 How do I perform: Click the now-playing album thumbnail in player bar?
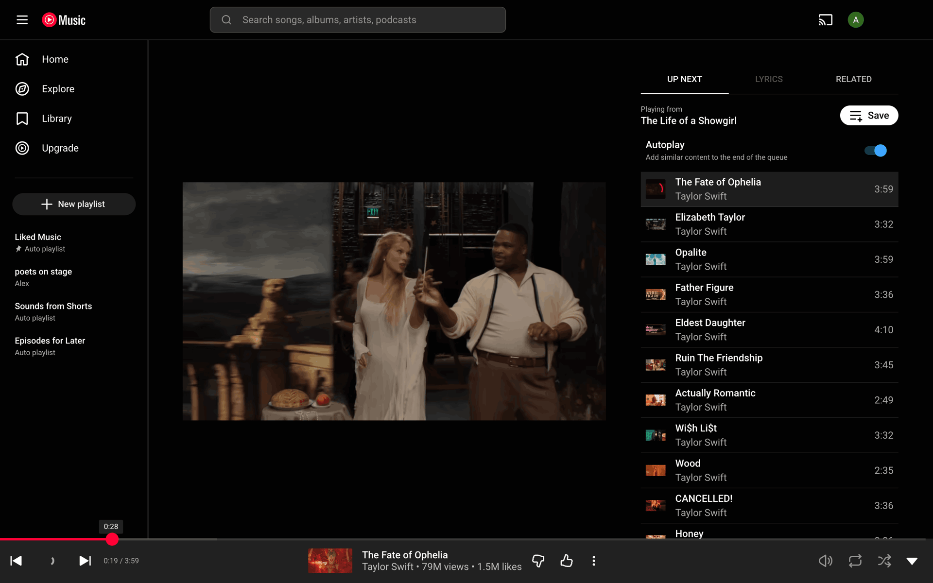pyautogui.click(x=330, y=561)
